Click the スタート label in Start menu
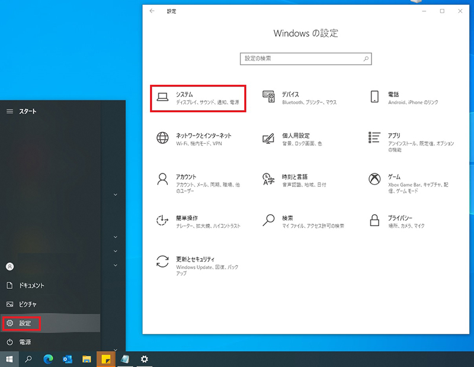 27,111
